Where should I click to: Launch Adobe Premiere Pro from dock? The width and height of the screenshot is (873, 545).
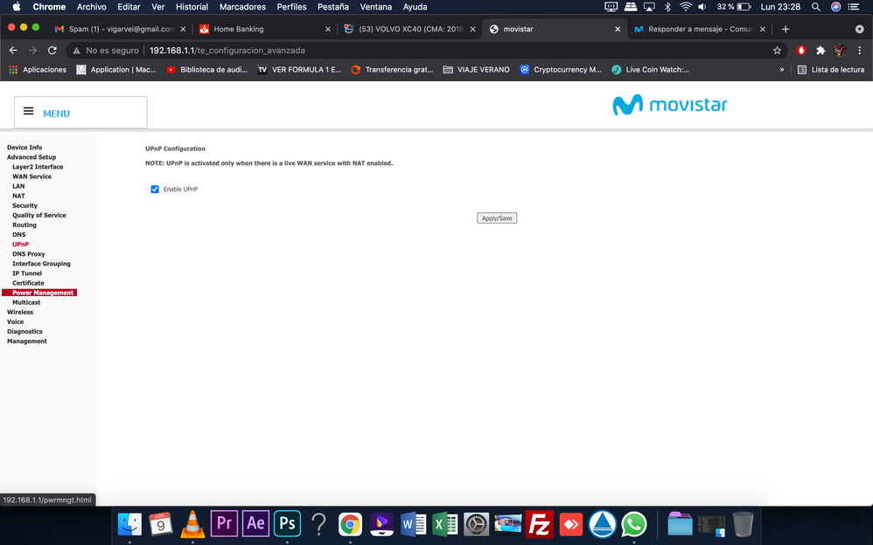(224, 523)
